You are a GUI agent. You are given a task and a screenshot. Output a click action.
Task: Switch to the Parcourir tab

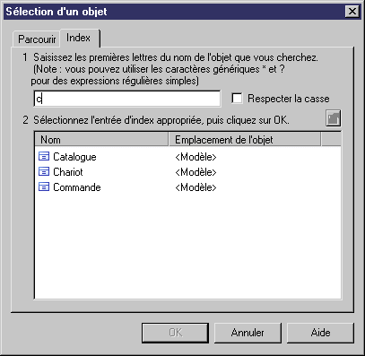pos(37,39)
